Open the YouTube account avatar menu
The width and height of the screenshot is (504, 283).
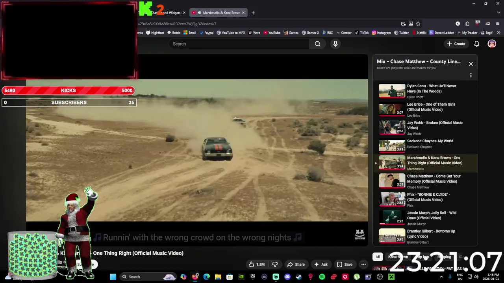tap(492, 44)
